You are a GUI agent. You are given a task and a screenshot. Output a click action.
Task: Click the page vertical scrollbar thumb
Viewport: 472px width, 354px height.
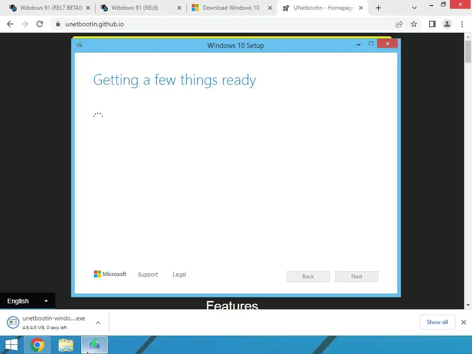468,52
